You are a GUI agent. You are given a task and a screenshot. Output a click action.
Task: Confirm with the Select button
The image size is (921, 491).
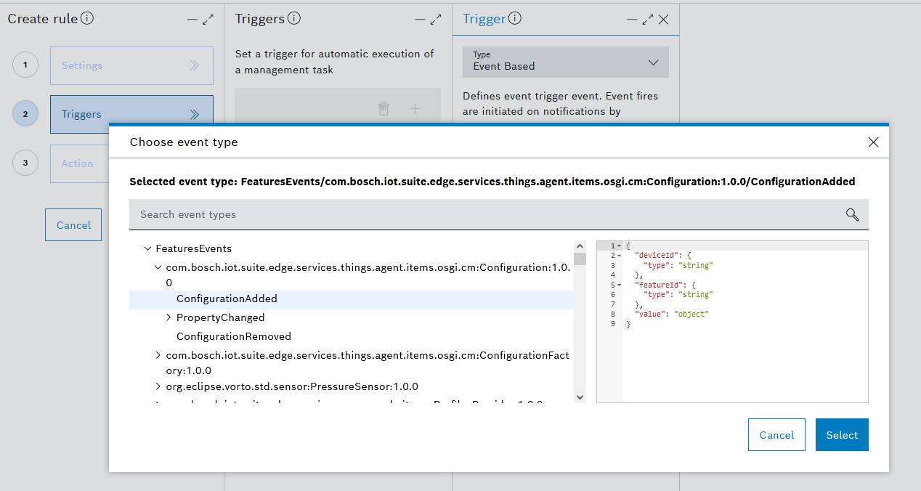842,435
